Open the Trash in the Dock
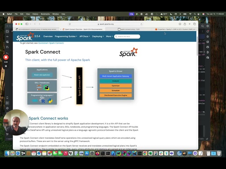Image resolution: width=226 pixels, height=169 pixels. (219, 154)
